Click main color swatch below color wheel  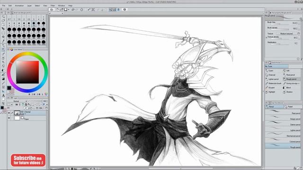9,88
